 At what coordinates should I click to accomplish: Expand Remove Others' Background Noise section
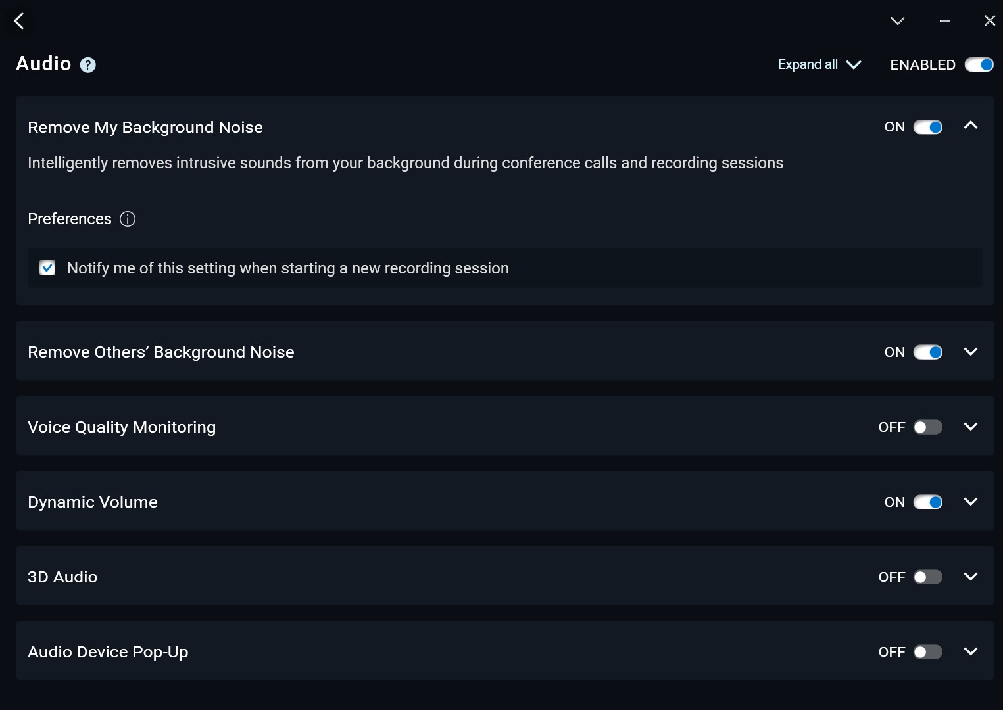tap(970, 352)
